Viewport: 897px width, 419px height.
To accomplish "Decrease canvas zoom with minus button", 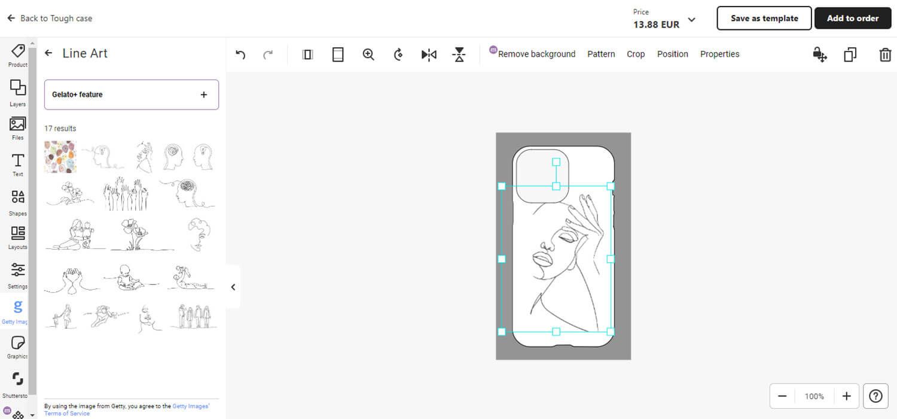I will click(782, 396).
